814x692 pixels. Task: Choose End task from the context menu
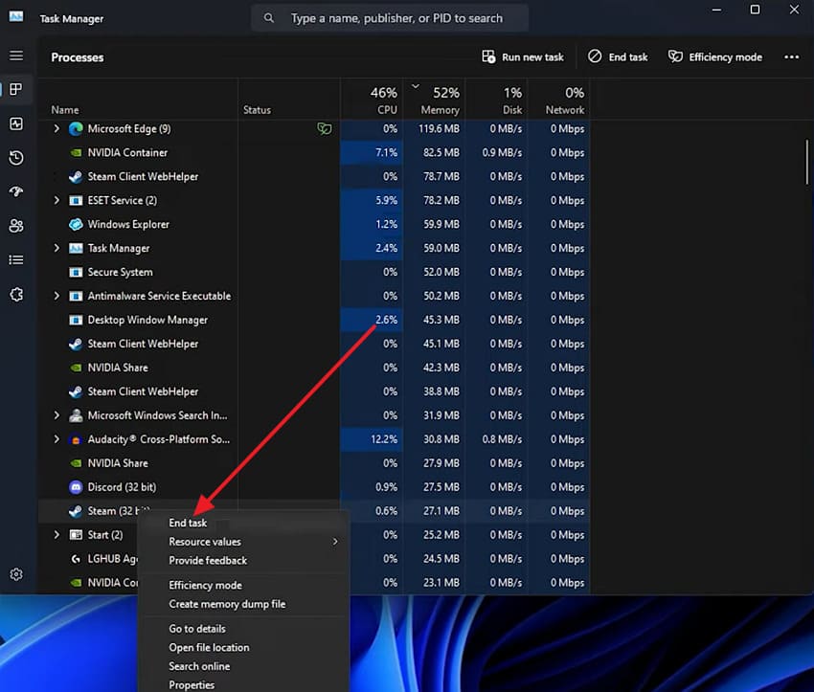[188, 523]
